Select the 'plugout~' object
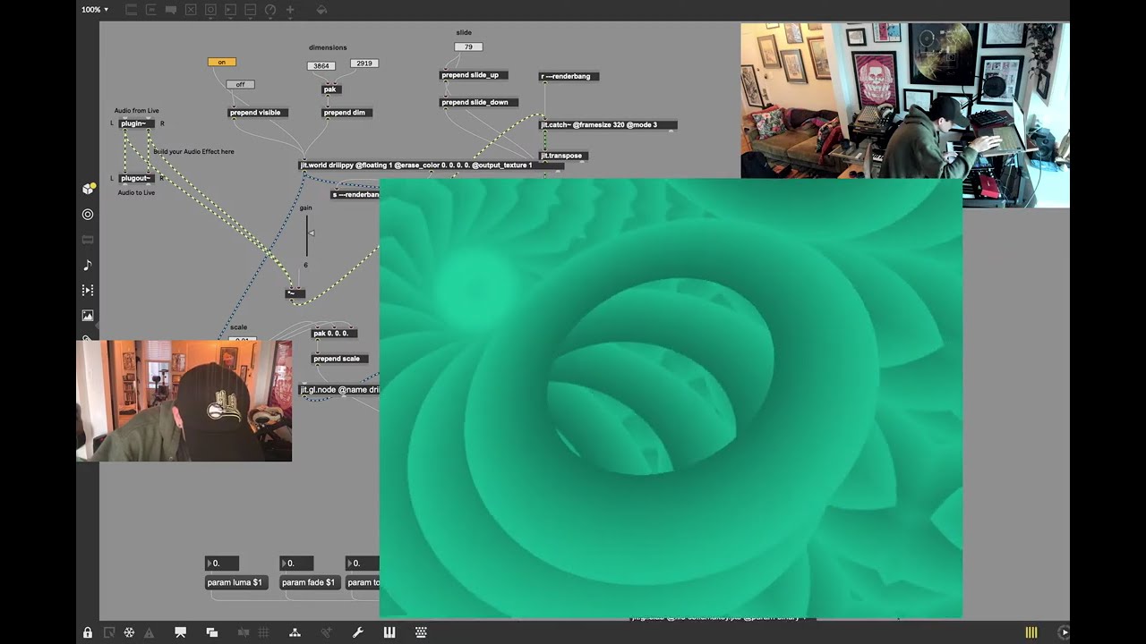 (137, 178)
